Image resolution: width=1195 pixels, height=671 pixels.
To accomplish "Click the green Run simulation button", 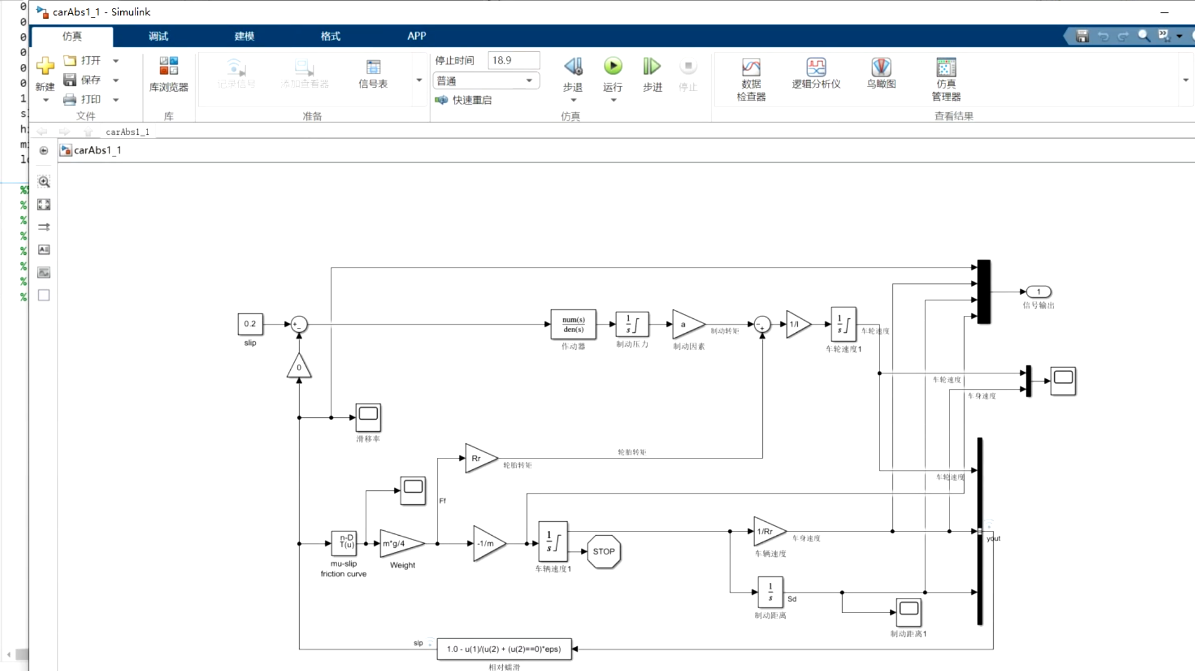I will coord(612,66).
